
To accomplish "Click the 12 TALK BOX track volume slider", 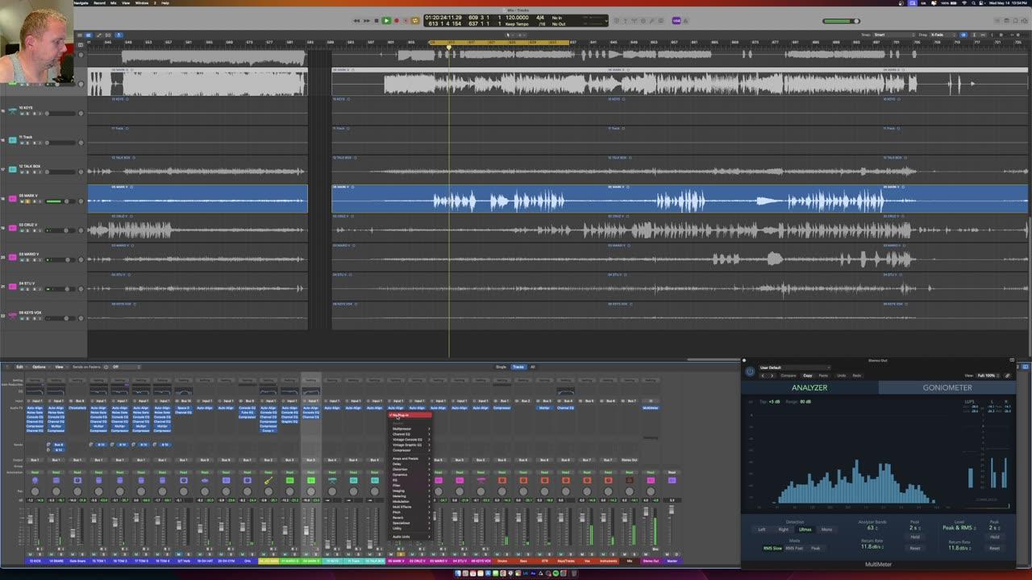I will (x=60, y=172).
